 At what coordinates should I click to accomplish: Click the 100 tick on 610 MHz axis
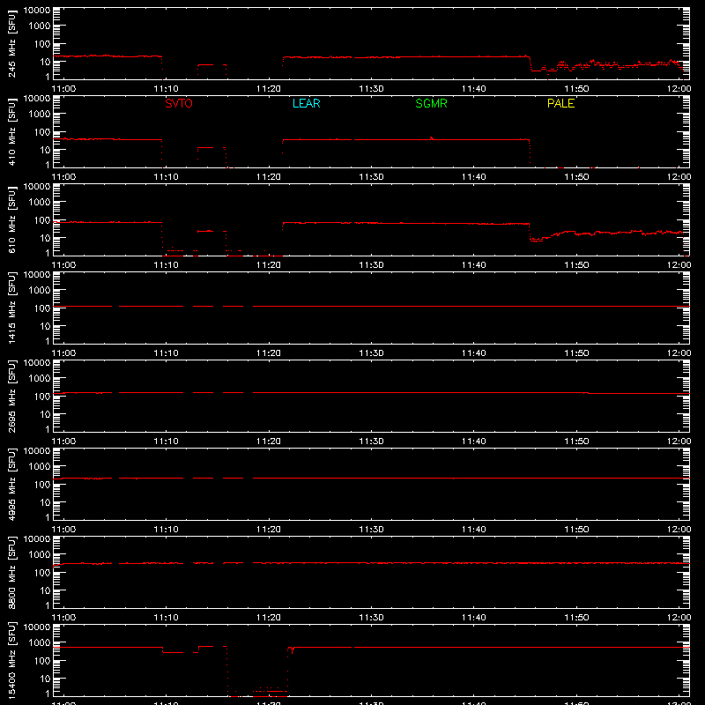(42, 220)
